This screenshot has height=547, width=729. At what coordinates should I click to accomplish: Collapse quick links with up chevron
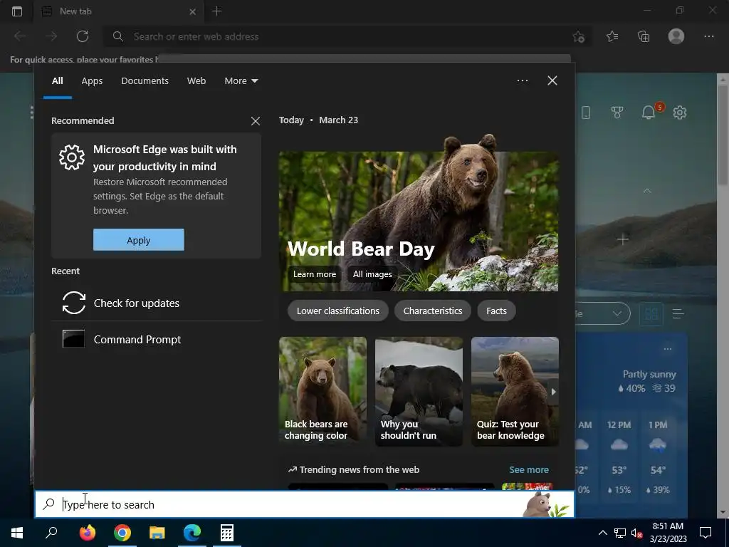click(647, 191)
